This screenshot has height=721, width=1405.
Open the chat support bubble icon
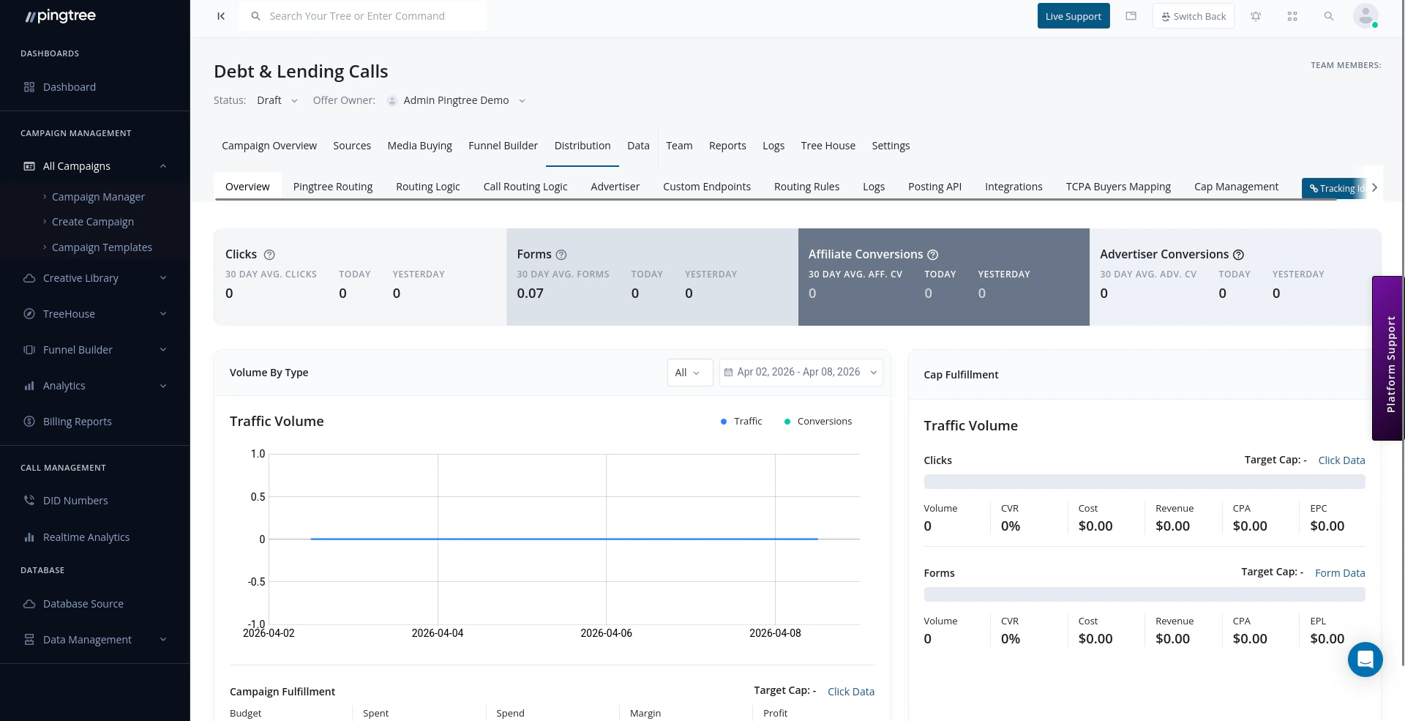tap(1365, 660)
